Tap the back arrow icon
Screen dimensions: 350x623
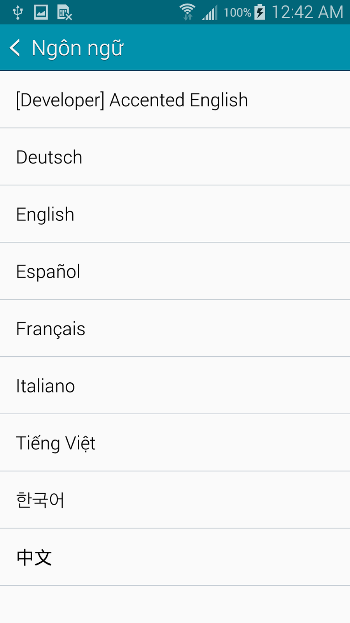[x=15, y=48]
